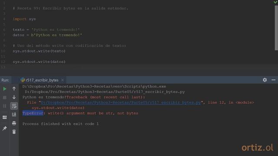
Task: Jump down the stack trace arrow
Action: tap(14, 97)
